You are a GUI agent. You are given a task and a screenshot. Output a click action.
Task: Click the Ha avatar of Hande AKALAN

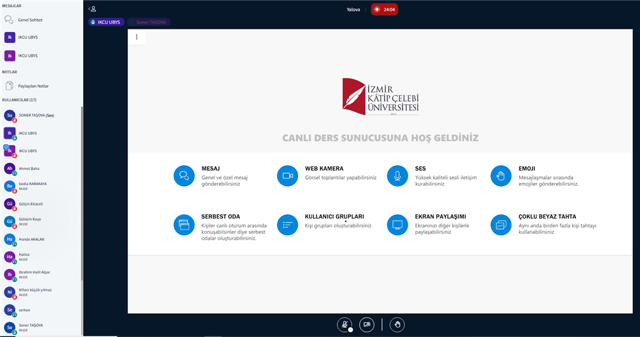(10, 239)
